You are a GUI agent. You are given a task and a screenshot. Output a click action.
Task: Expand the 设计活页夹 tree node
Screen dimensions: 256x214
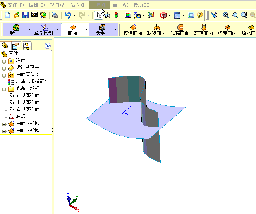(4, 69)
